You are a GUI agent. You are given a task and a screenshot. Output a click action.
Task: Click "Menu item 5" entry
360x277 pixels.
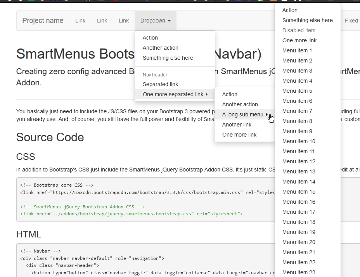[x=297, y=91]
